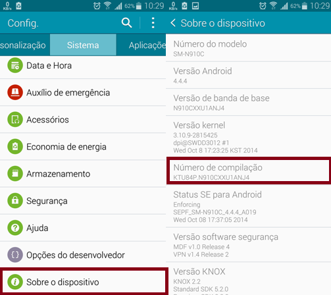Tap the Segurança padlock icon
The image size is (331, 295).
click(15, 200)
